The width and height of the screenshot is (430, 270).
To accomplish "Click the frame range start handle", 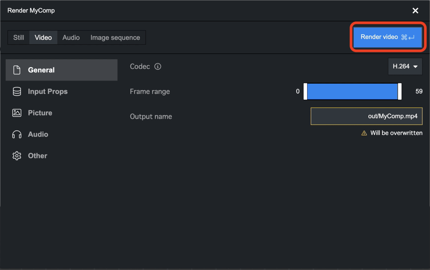I will [305, 92].
